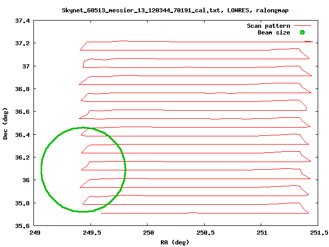Click the y-axis tick label 35.6
Screen dimensions: 329x247
click(x=22, y=226)
